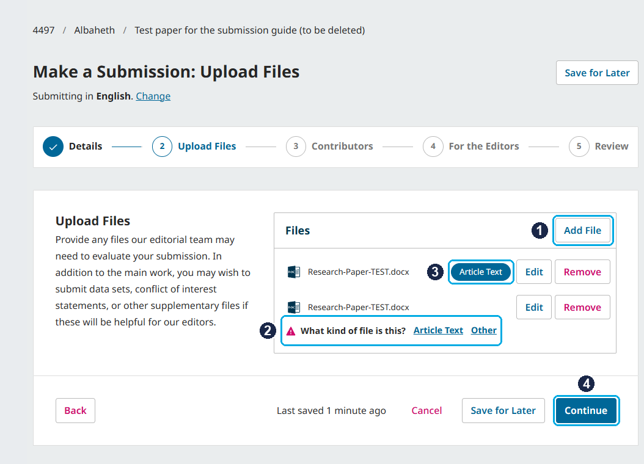Click the step 2 circle for Upload Files
The height and width of the screenshot is (464, 644).
pos(163,147)
